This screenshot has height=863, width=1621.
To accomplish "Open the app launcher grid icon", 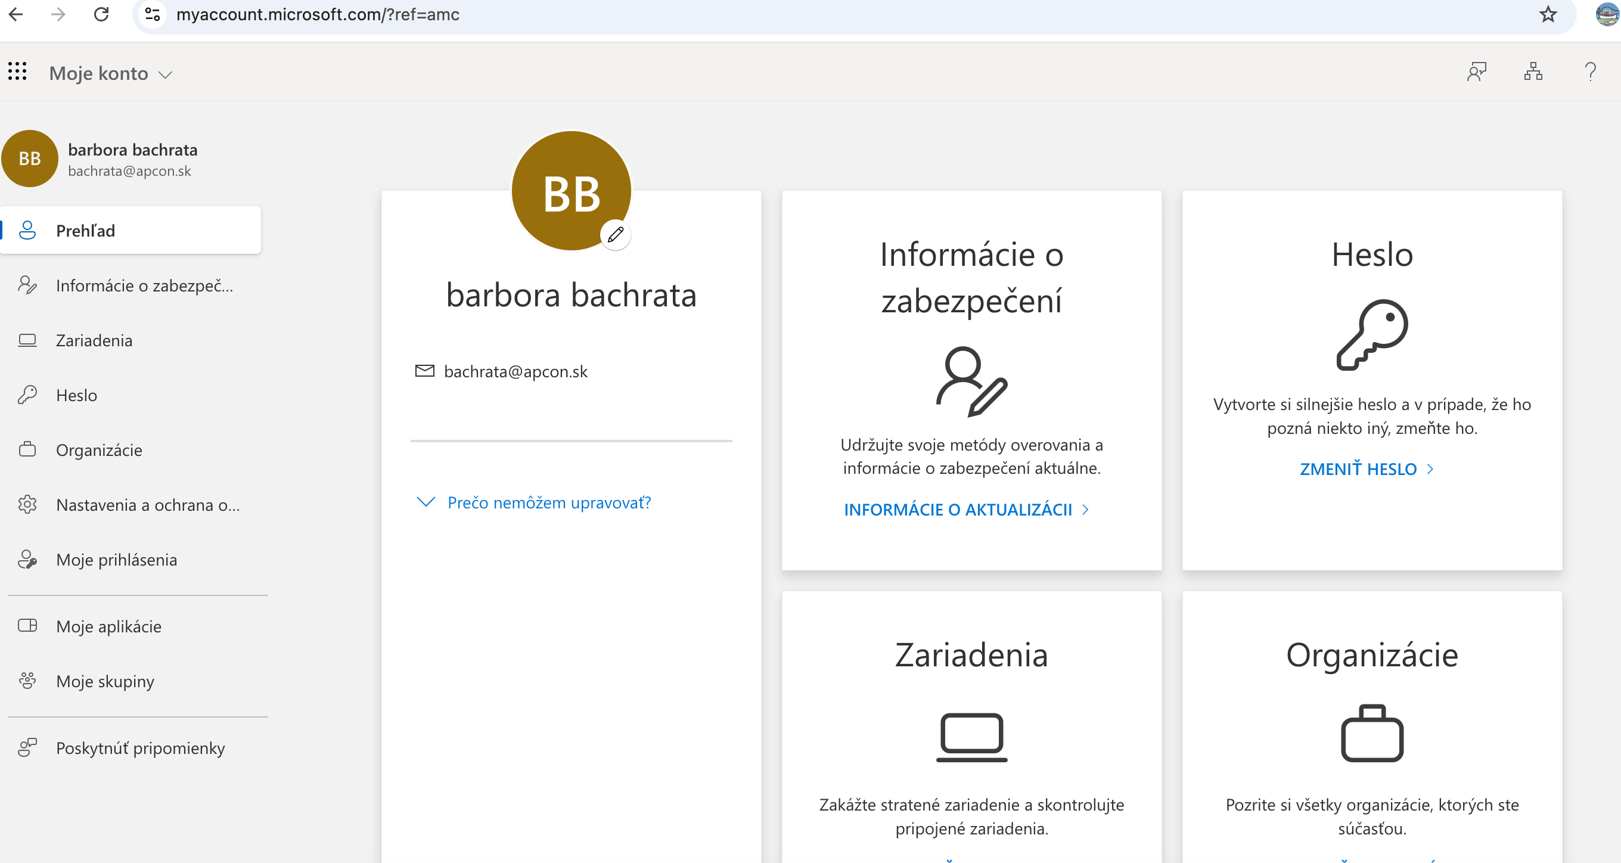I will (x=18, y=72).
